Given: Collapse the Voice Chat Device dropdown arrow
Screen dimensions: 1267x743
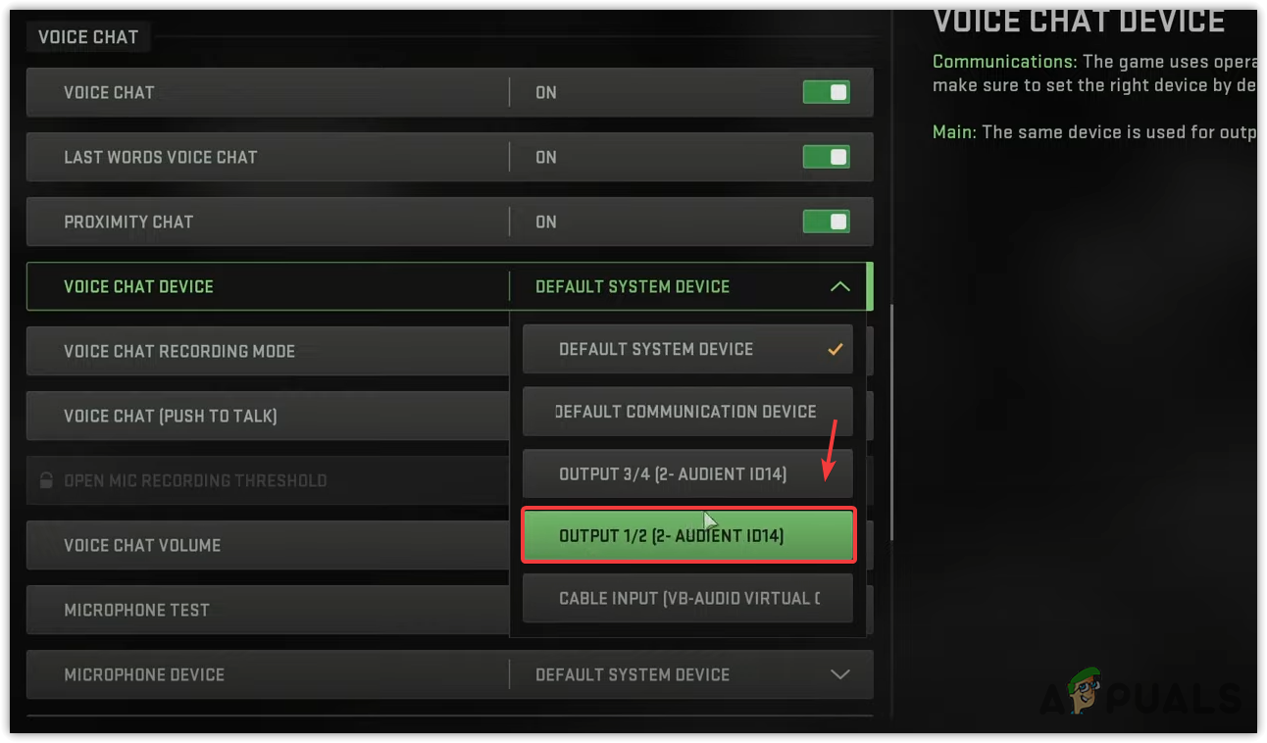Looking at the screenshot, I should click(x=839, y=286).
